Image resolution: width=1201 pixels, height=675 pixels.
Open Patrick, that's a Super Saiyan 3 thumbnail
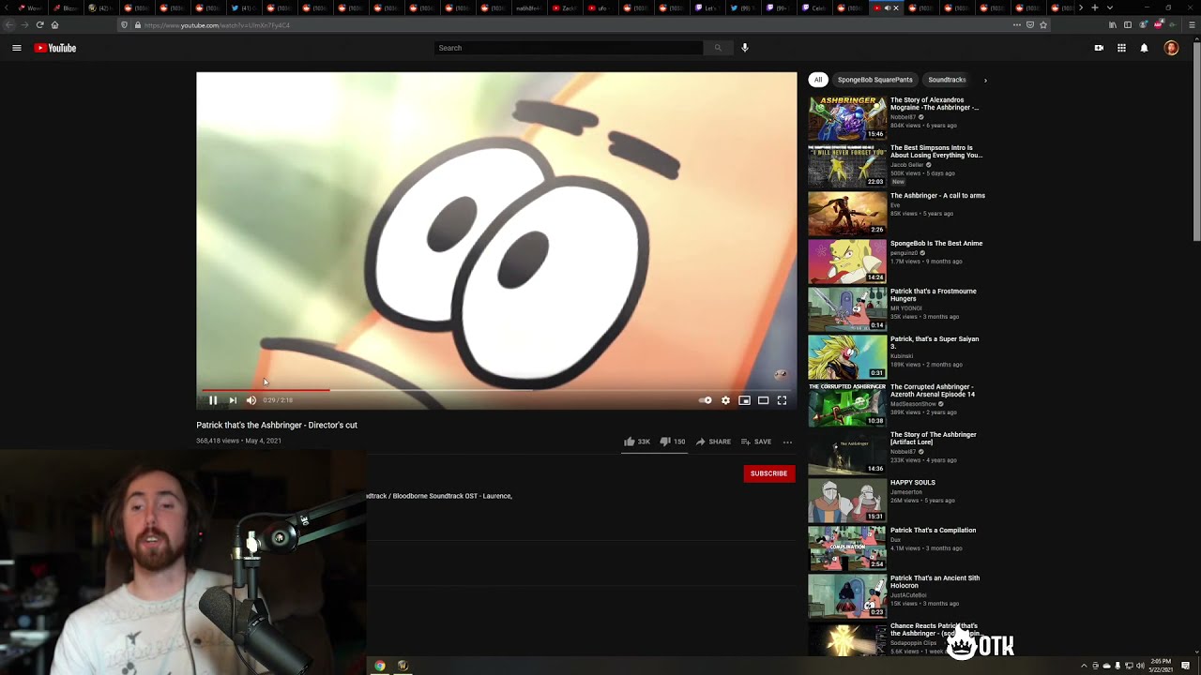847,356
